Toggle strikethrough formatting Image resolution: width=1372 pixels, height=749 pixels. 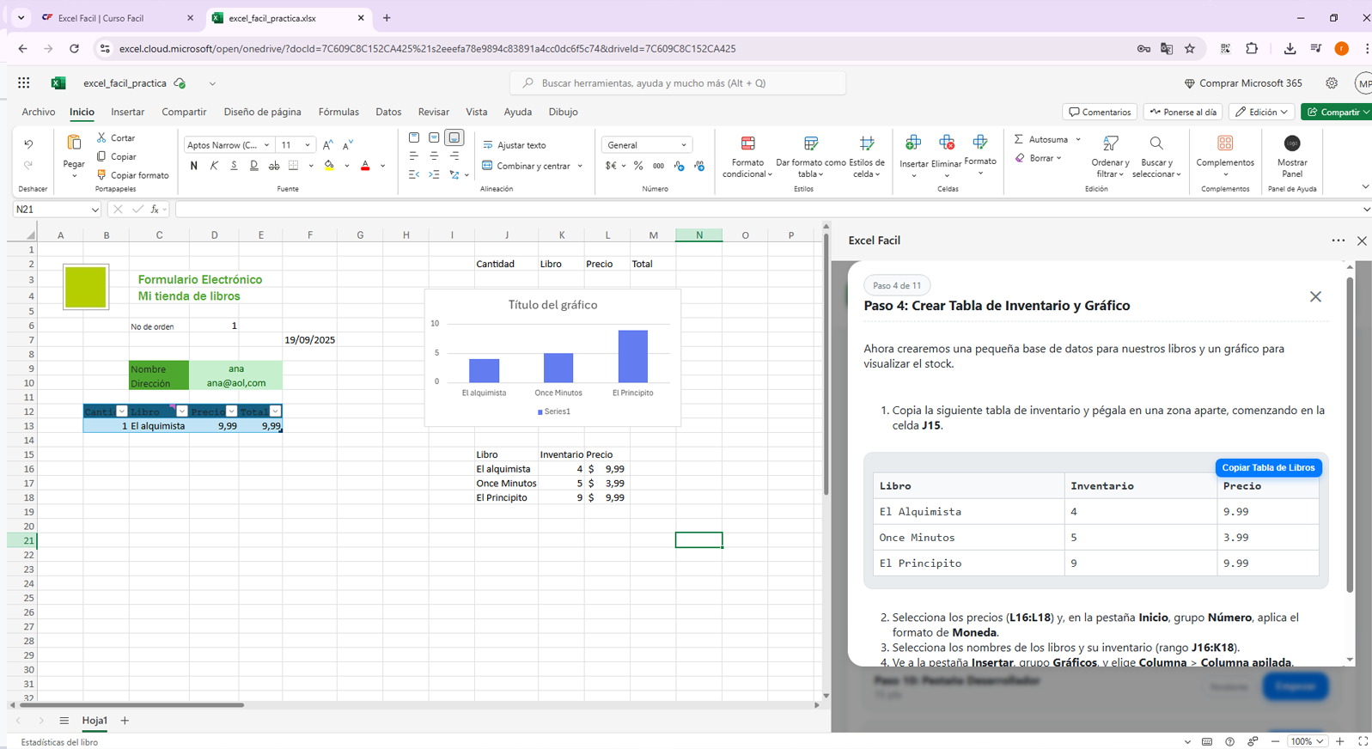click(x=274, y=166)
